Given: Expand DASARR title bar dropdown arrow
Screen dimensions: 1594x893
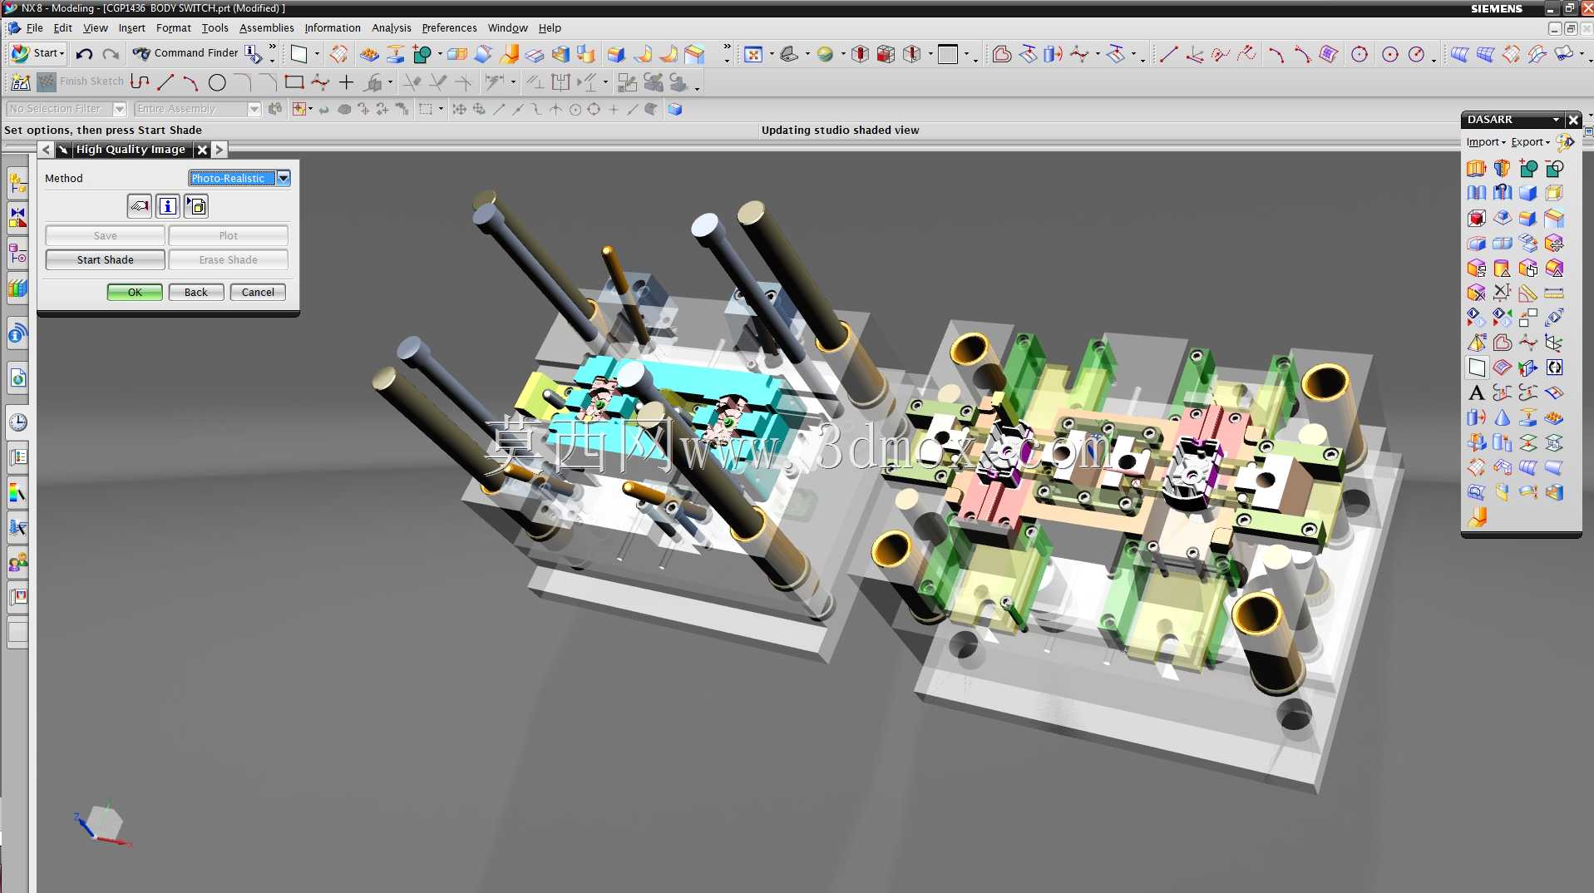Looking at the screenshot, I should (x=1556, y=120).
